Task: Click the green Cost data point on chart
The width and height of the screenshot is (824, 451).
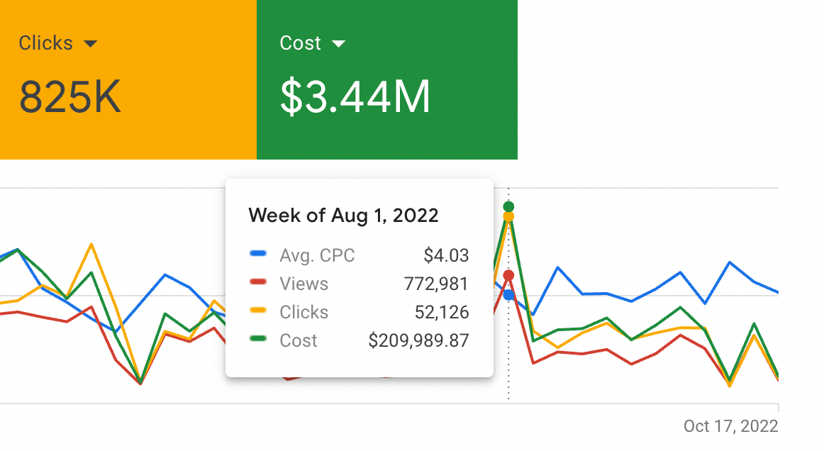Action: pyautogui.click(x=508, y=206)
